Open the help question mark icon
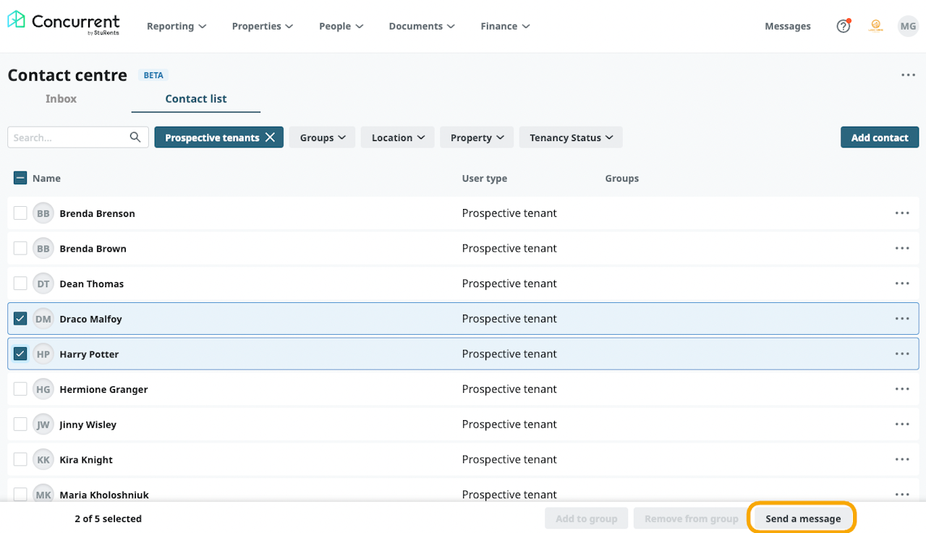This screenshot has height=533, width=926. click(843, 26)
